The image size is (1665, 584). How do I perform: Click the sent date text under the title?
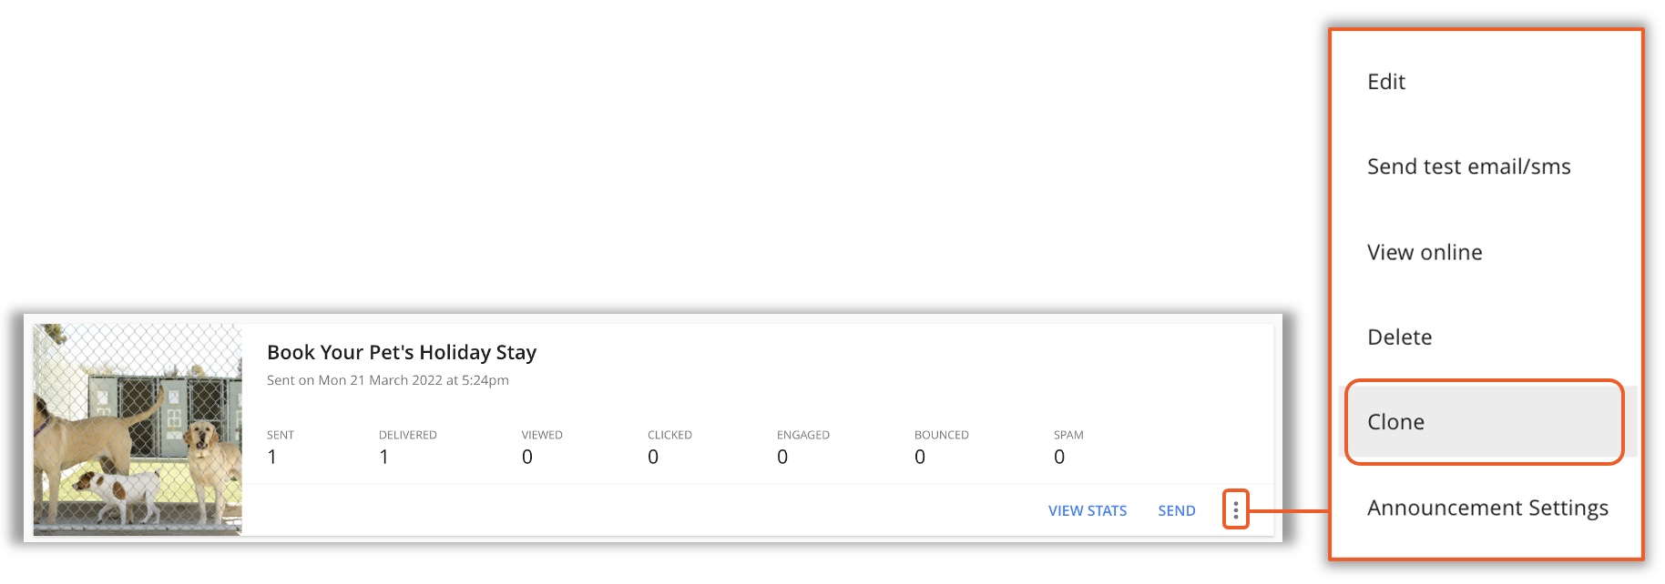(x=388, y=380)
